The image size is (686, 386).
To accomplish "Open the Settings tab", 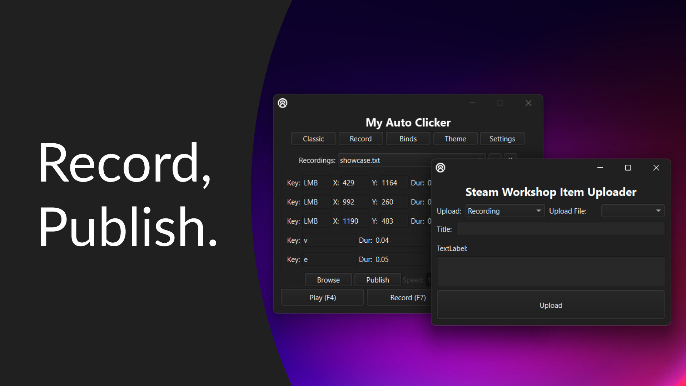I will [x=502, y=139].
